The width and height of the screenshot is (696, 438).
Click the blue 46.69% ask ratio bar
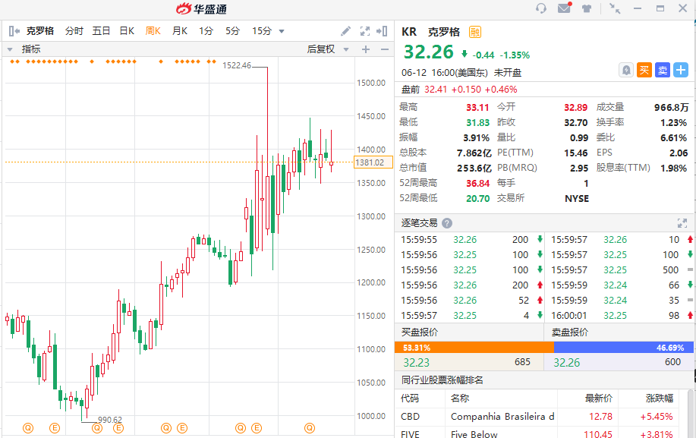click(624, 348)
